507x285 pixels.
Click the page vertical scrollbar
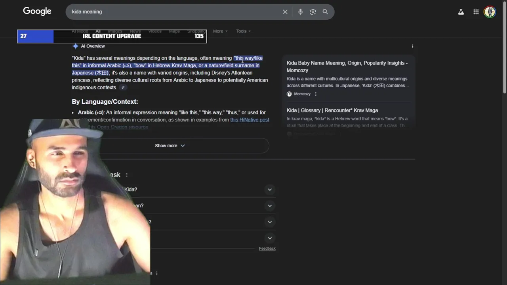tap(505, 47)
